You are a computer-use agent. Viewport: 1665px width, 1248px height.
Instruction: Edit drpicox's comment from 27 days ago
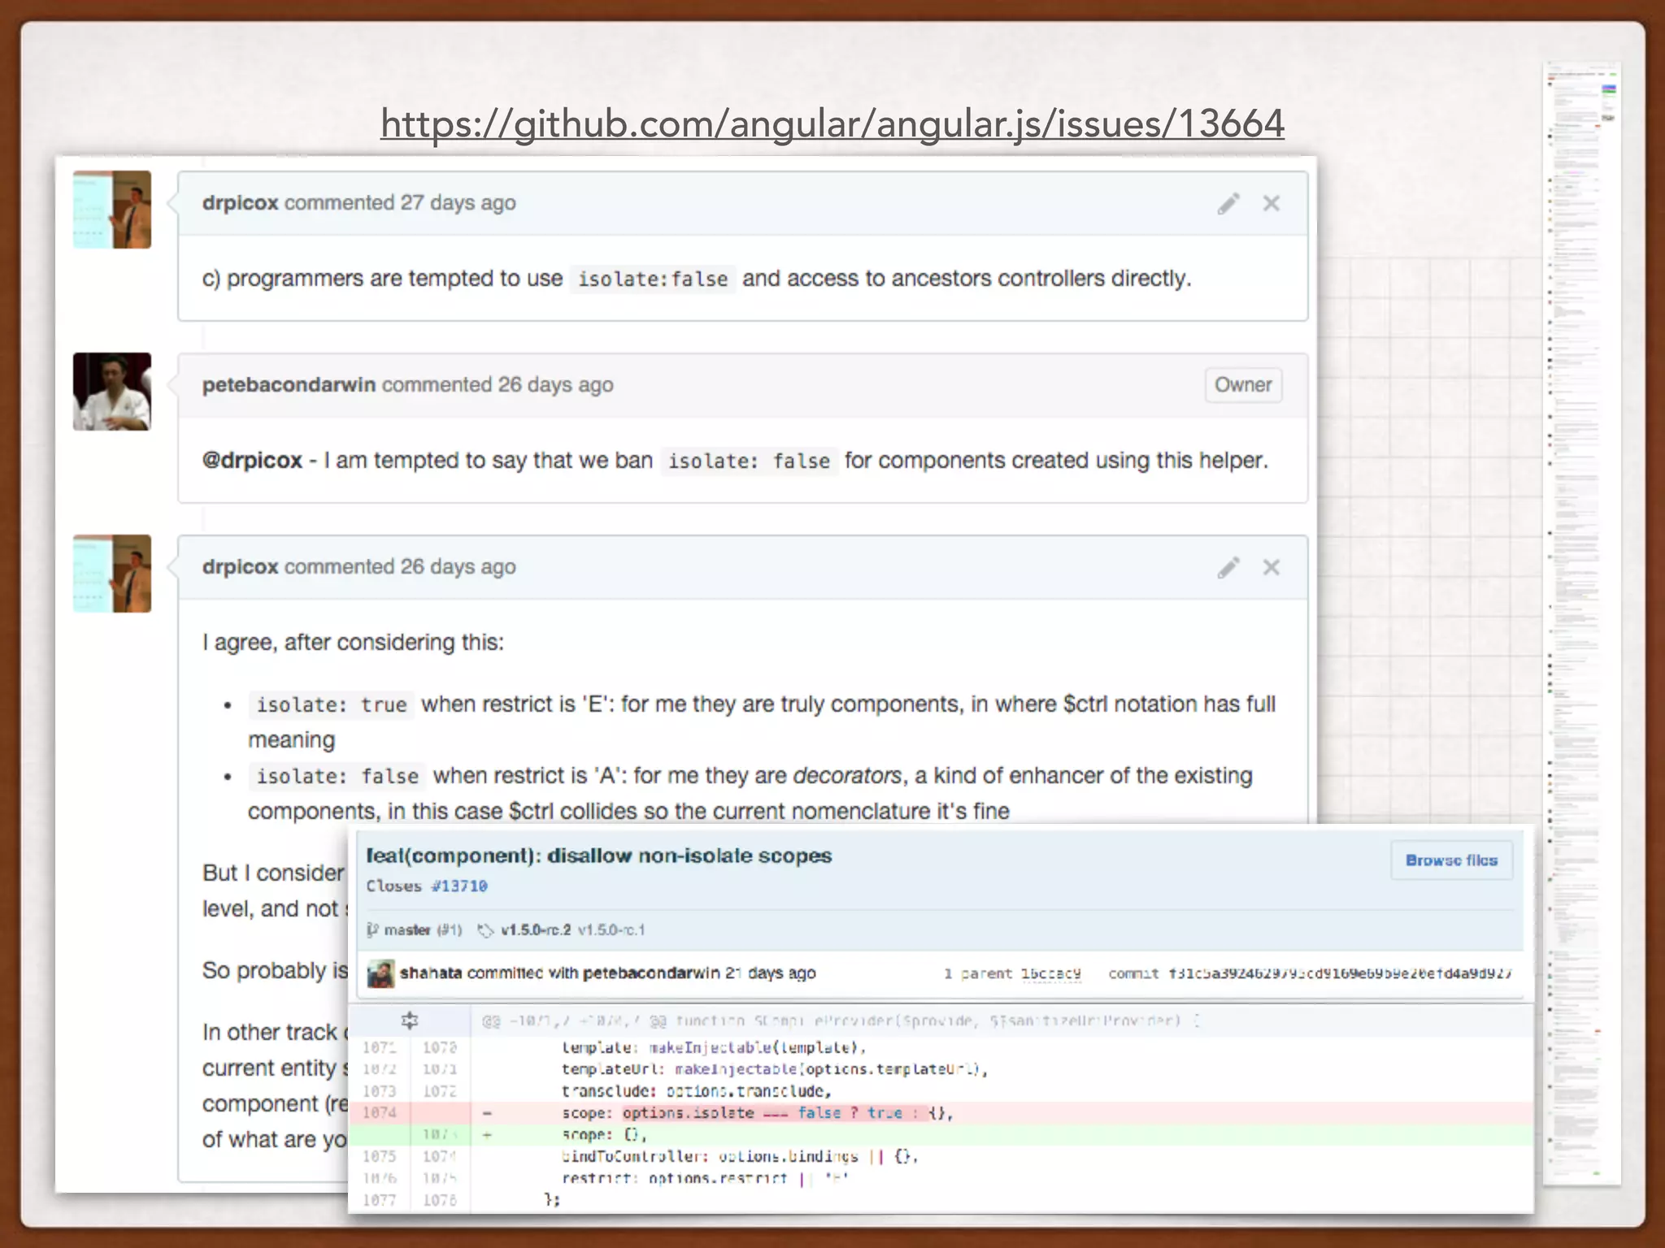tap(1228, 203)
